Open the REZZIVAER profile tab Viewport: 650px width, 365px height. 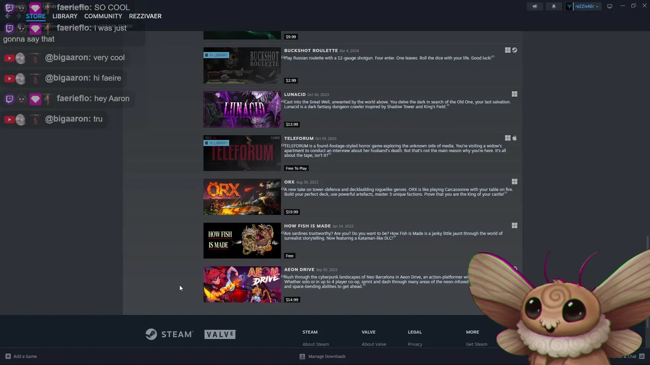(145, 16)
